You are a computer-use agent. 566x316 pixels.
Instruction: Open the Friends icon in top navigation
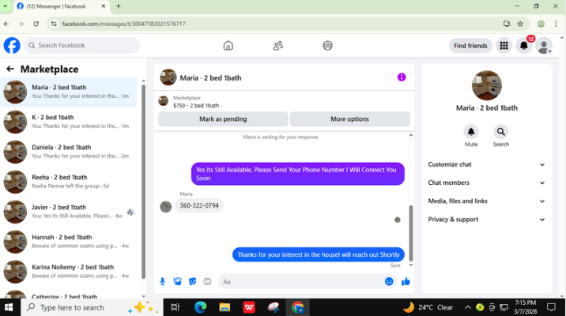[x=278, y=46]
